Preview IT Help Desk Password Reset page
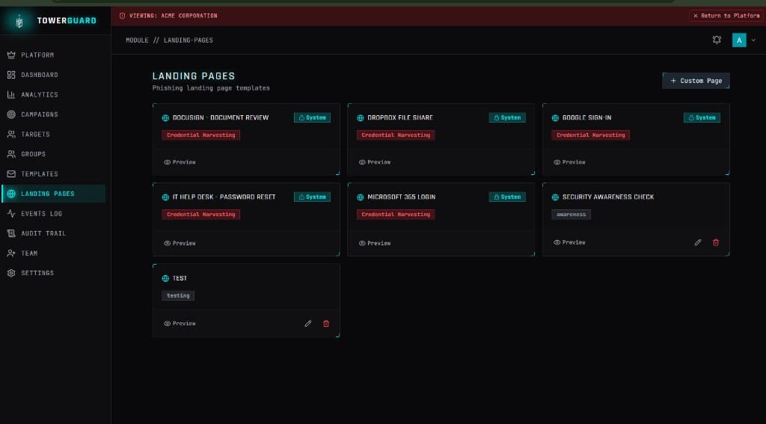Viewport: 766px width, 424px height. tap(180, 243)
